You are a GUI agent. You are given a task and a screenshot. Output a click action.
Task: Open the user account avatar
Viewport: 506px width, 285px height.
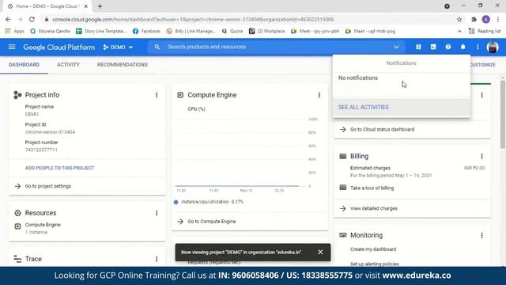click(493, 47)
